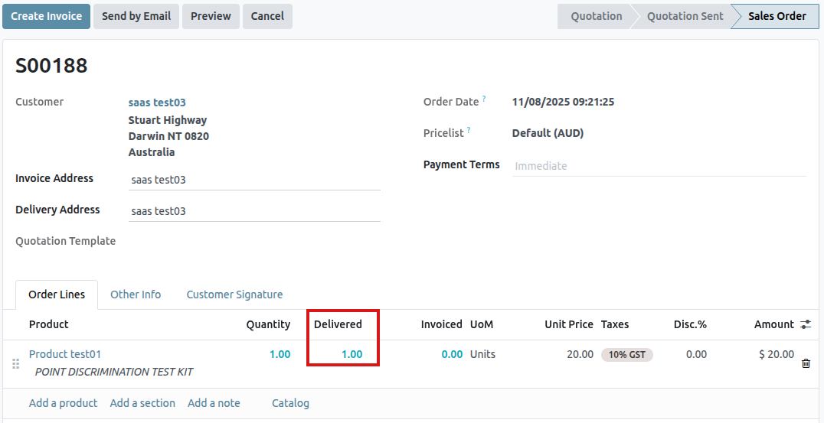Click the Order Date help question mark
The image size is (824, 423).
[x=484, y=99]
